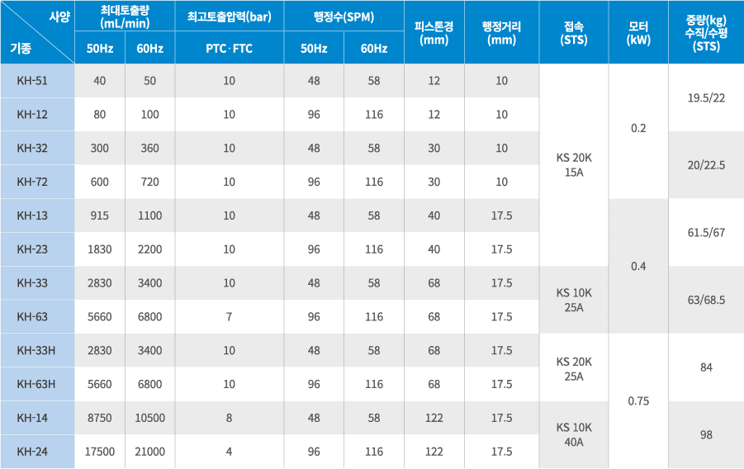Screen dimensions: 744x469
Task: Click the 21000 discharge value cell
Action: 149,452
